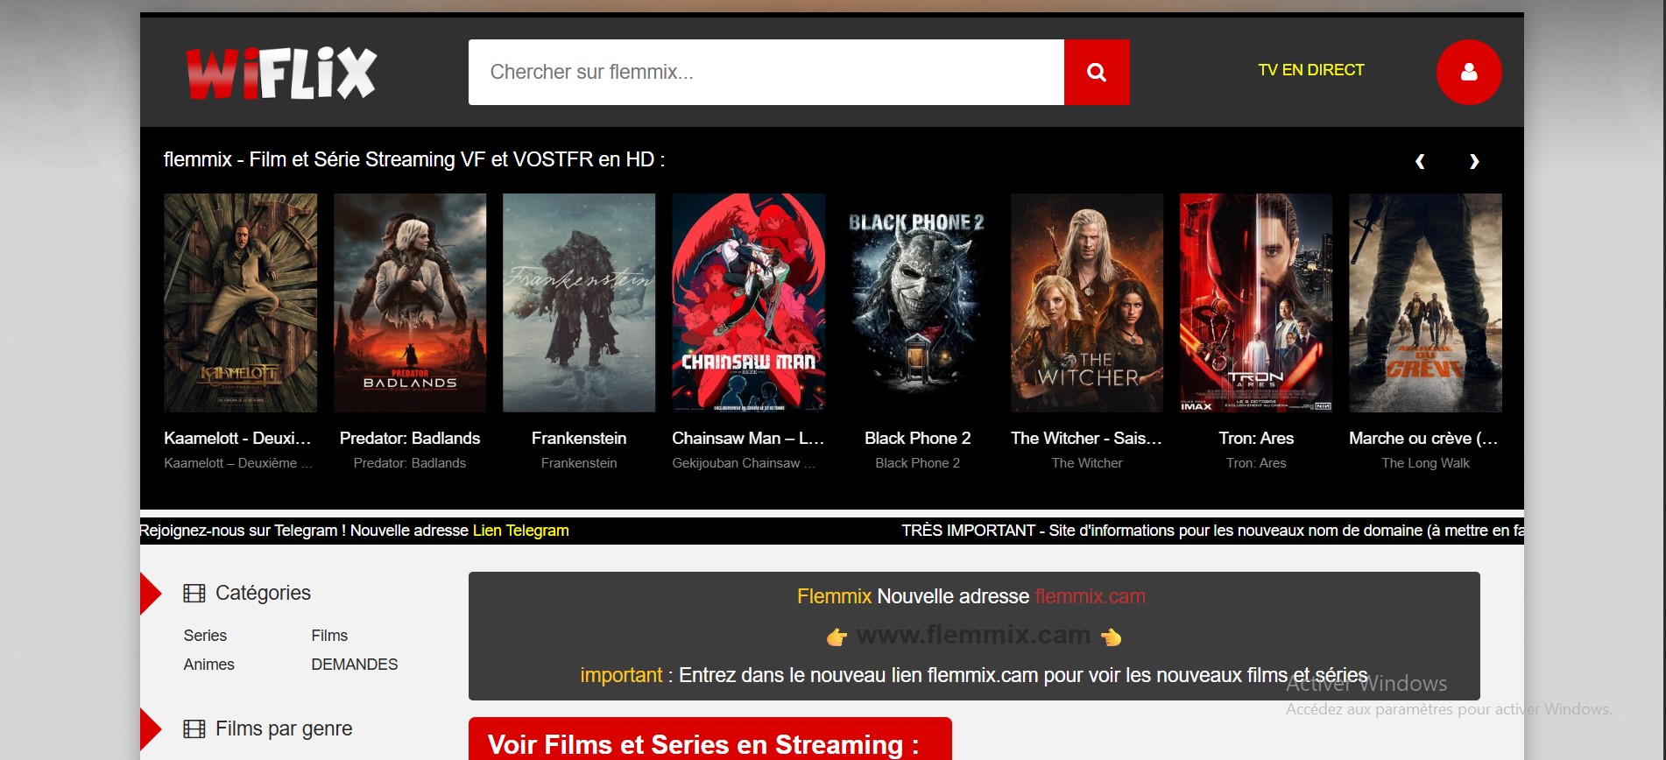Choose The Witcher series poster
Viewport: 1666px width, 760px height.
pos(1087,303)
